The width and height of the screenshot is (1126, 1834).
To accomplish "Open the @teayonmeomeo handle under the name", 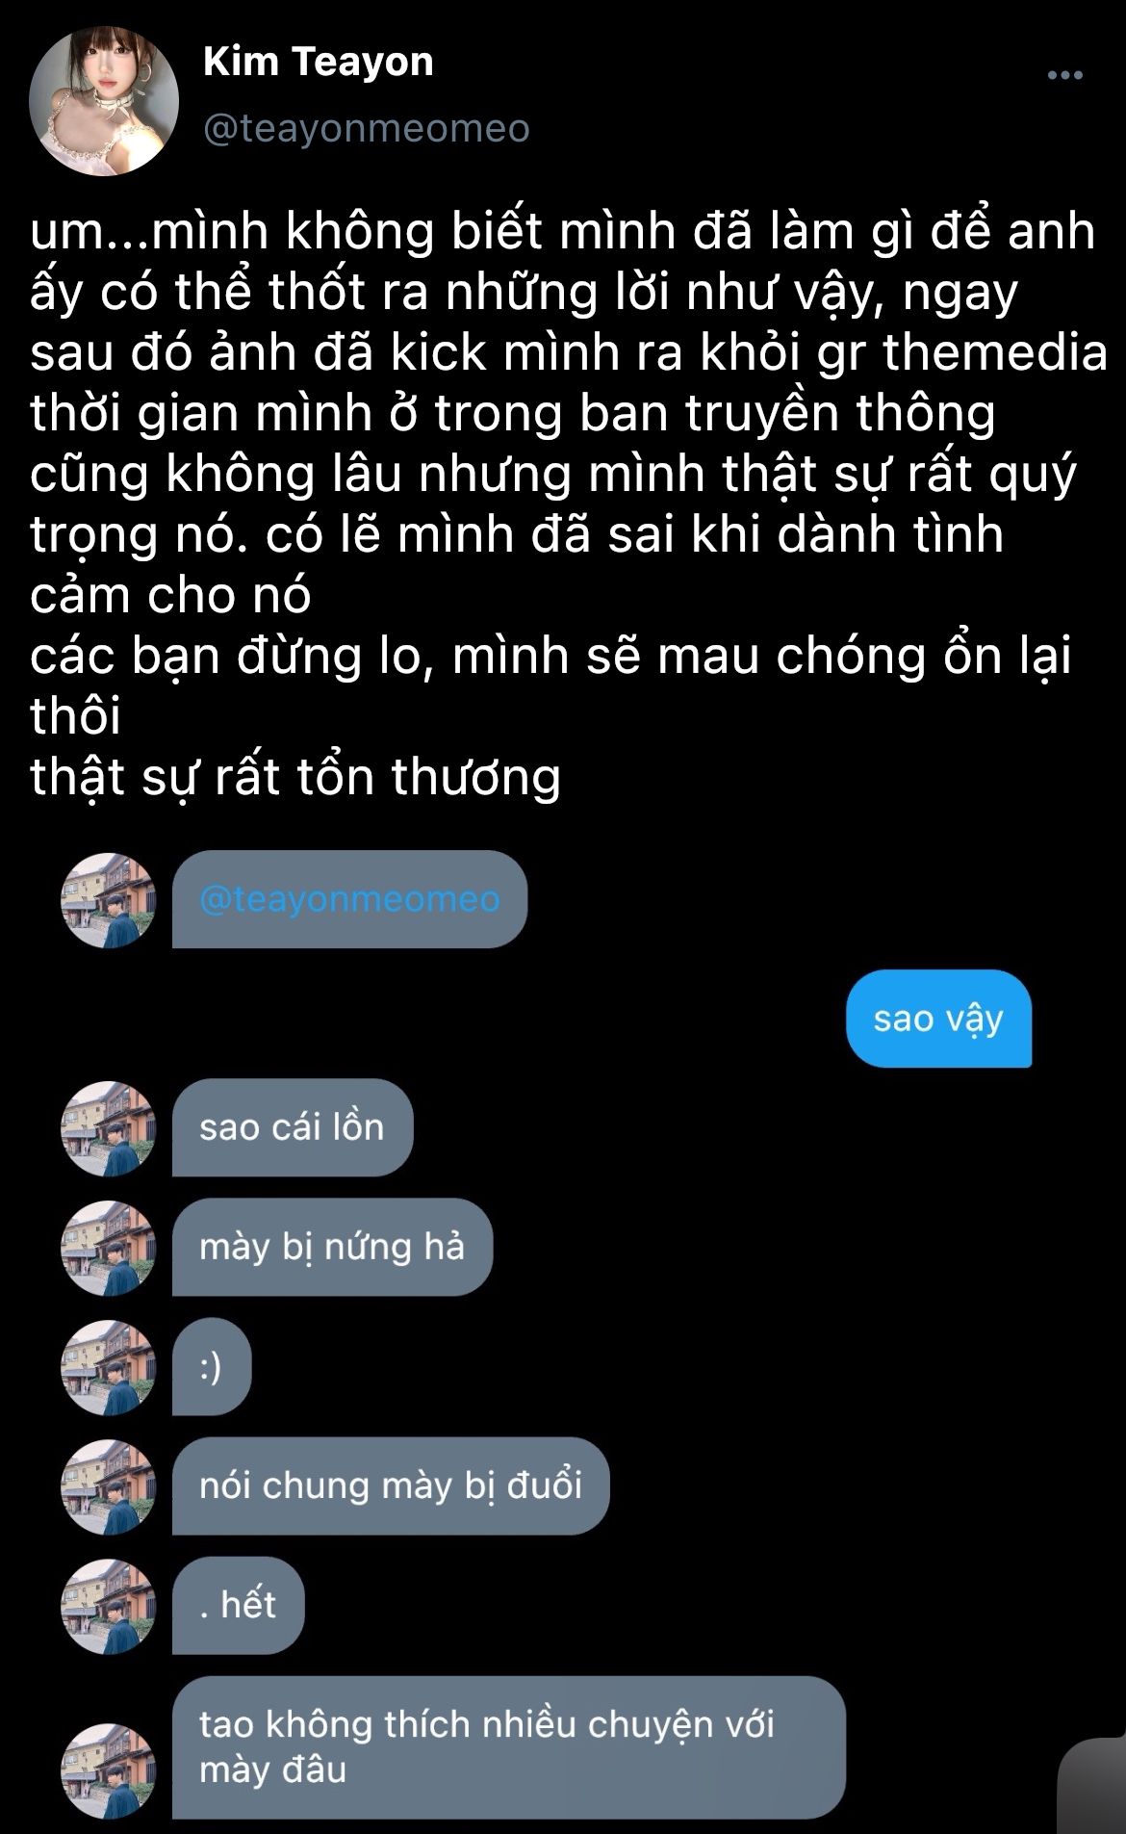I will (366, 128).
